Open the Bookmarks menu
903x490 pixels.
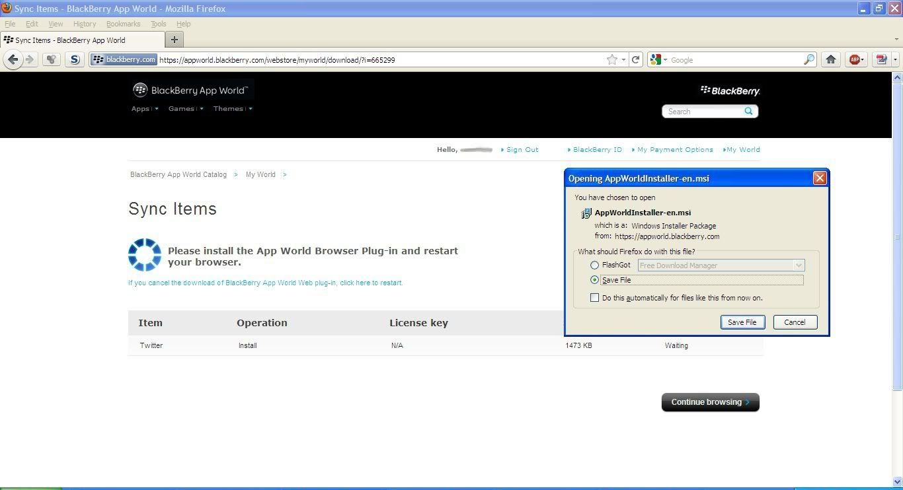(123, 24)
